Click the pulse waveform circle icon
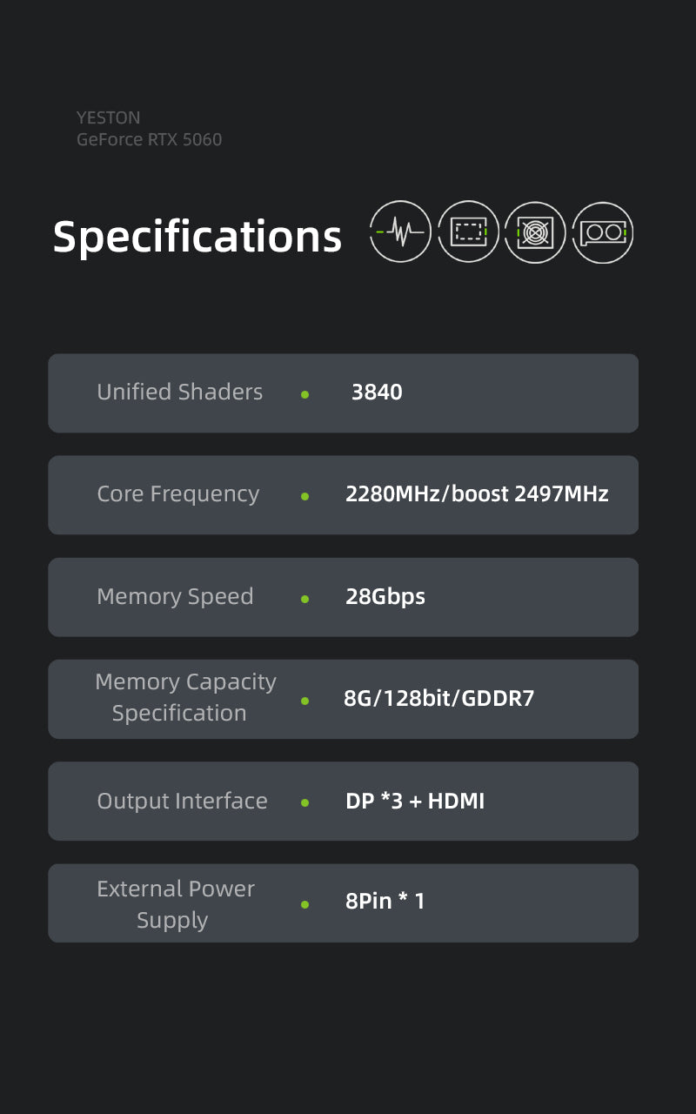This screenshot has height=1114, width=696. 400,232
